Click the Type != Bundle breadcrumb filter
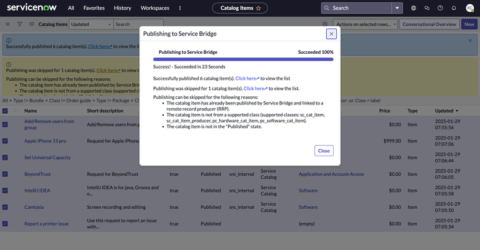480x250 pixels. [x=29, y=101]
